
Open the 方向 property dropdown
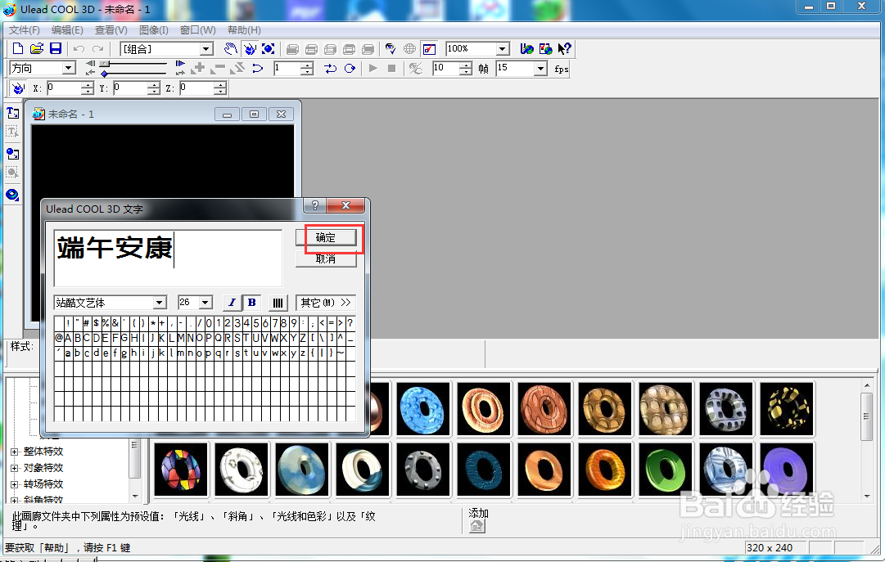[69, 68]
